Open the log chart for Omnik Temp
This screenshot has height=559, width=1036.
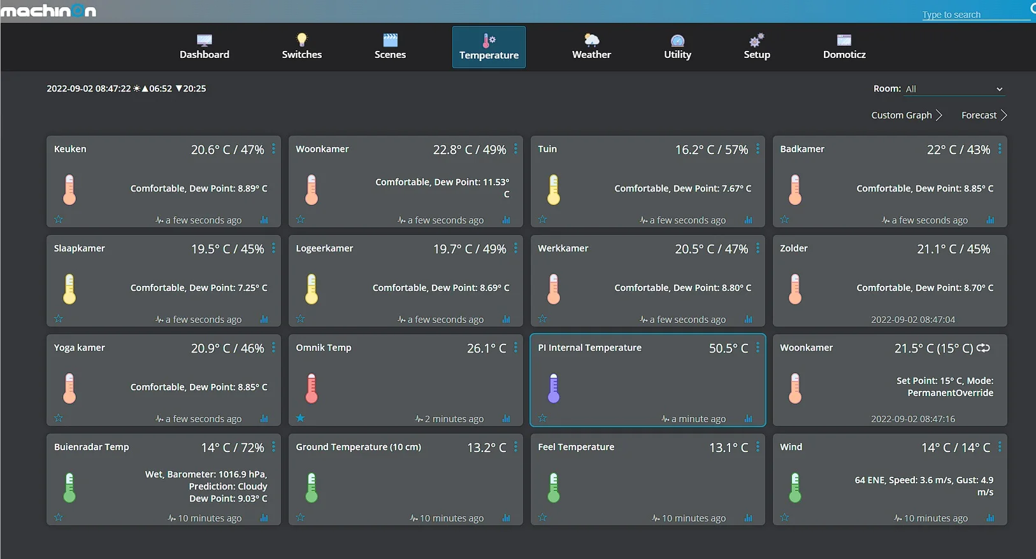(507, 419)
